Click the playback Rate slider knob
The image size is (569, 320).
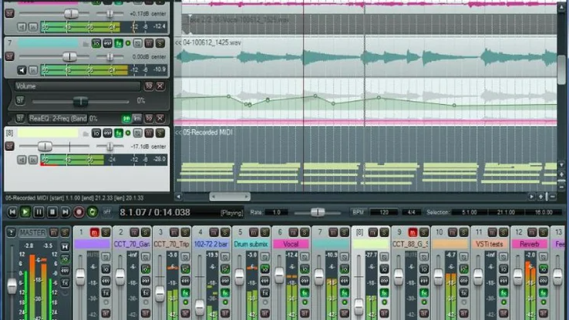pyautogui.click(x=316, y=212)
